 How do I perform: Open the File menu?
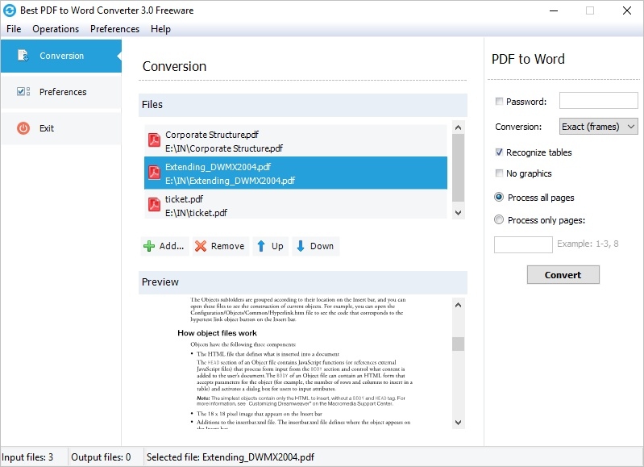pyautogui.click(x=14, y=29)
